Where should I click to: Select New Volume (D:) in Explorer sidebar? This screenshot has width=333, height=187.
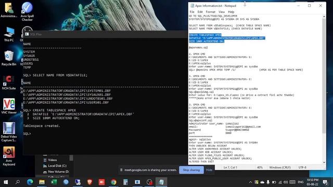tap(58, 172)
